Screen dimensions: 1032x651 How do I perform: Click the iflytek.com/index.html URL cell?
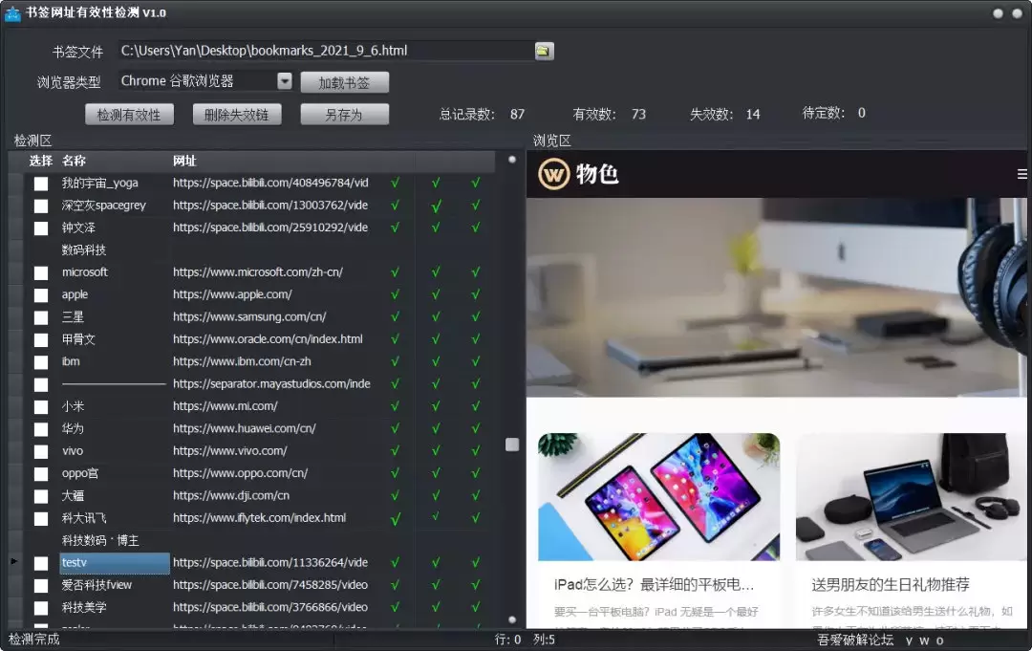coord(259,518)
